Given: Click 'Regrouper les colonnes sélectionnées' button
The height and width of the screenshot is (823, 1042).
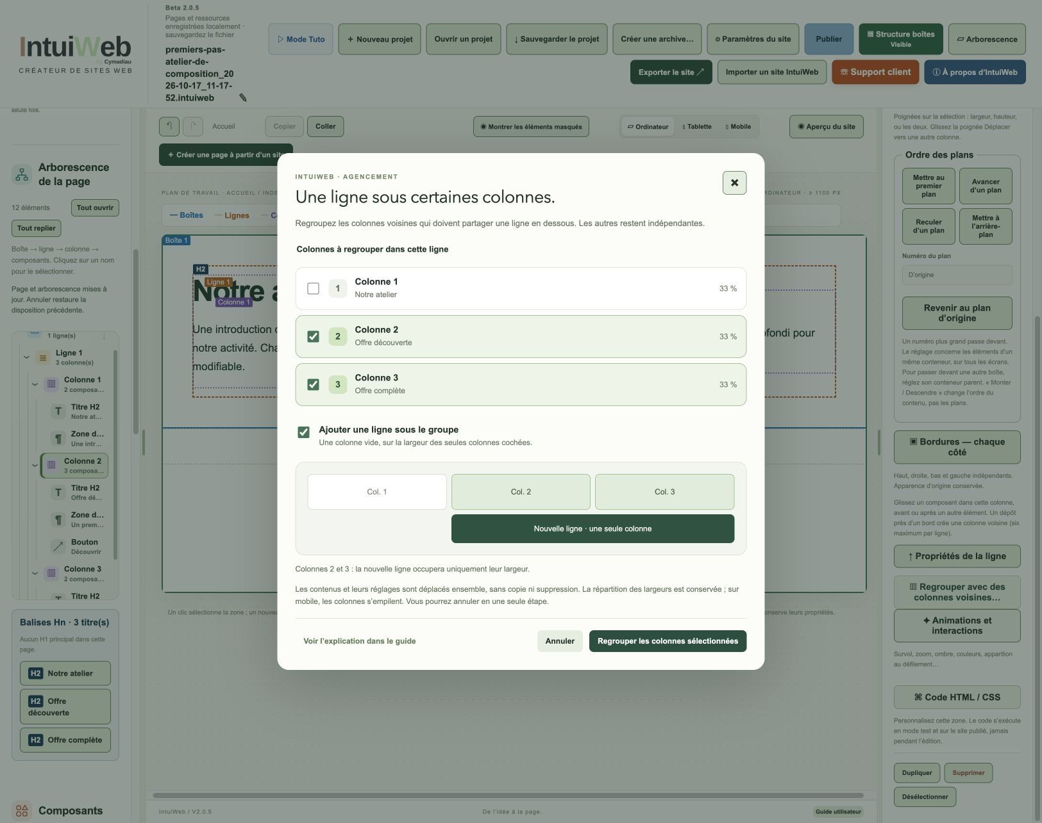Looking at the screenshot, I should click(x=668, y=641).
